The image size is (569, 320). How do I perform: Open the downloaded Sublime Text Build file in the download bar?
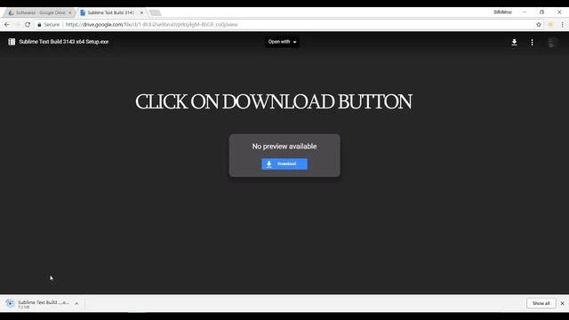tap(38, 304)
